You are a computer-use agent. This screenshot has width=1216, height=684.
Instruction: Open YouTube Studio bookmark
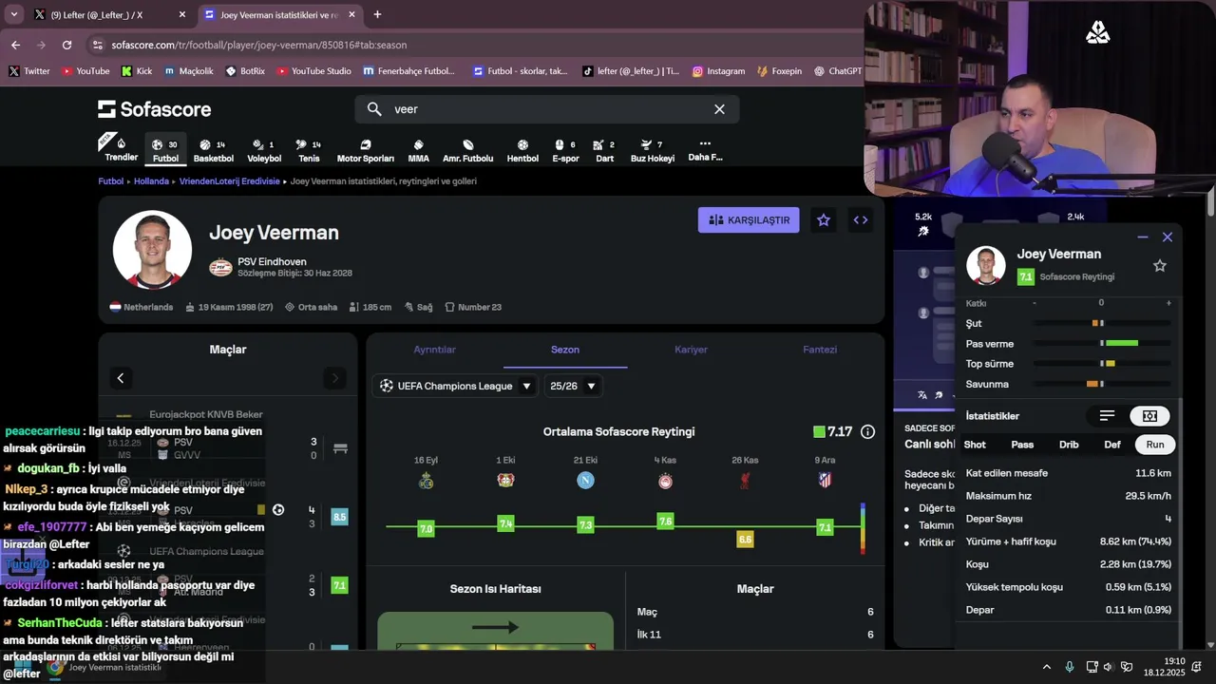coord(313,71)
